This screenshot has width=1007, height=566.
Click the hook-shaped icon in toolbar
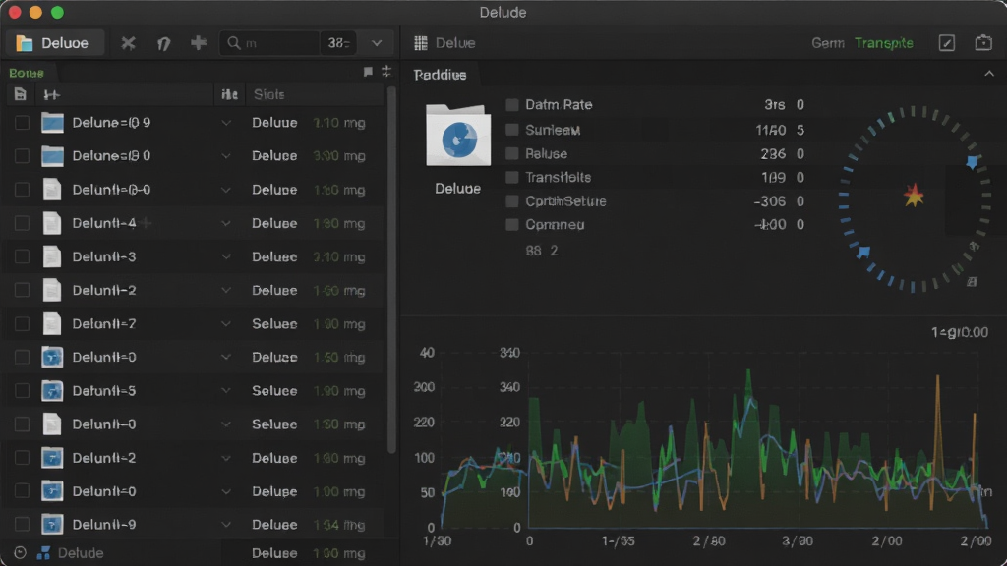[x=164, y=43]
